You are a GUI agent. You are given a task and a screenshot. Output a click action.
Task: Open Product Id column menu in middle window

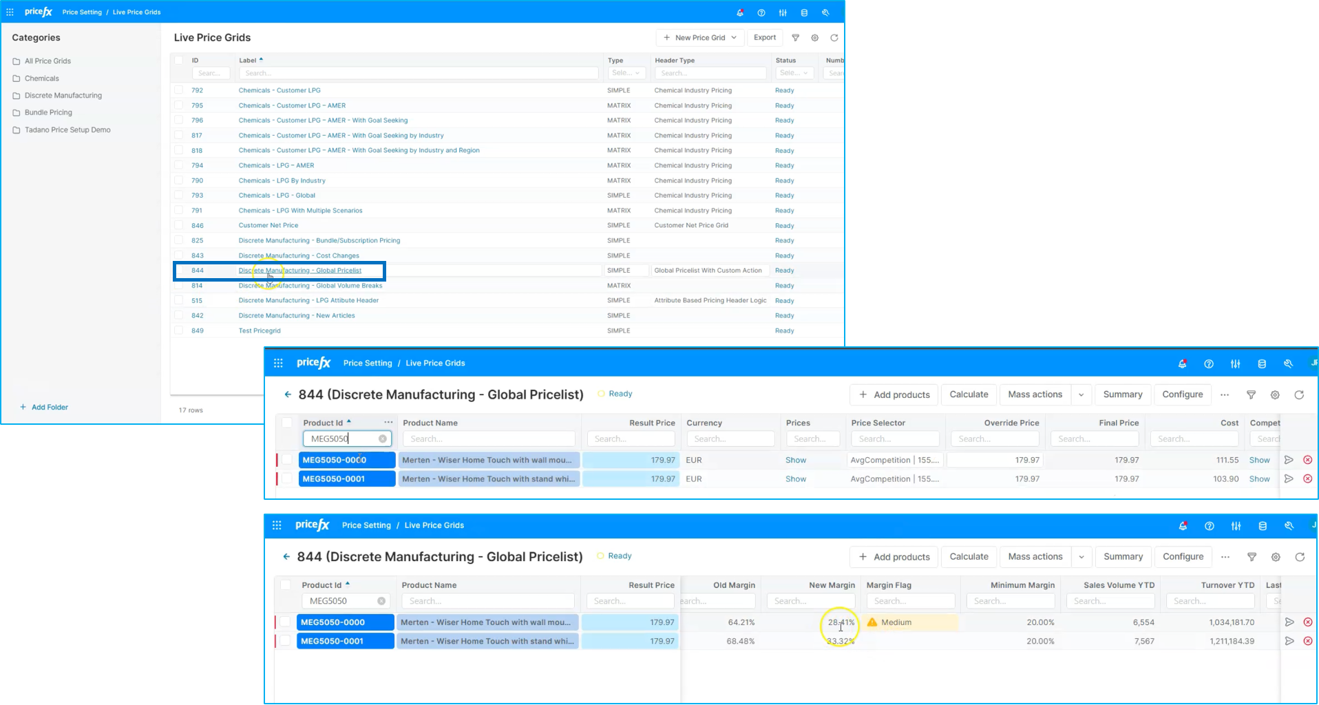click(x=388, y=423)
